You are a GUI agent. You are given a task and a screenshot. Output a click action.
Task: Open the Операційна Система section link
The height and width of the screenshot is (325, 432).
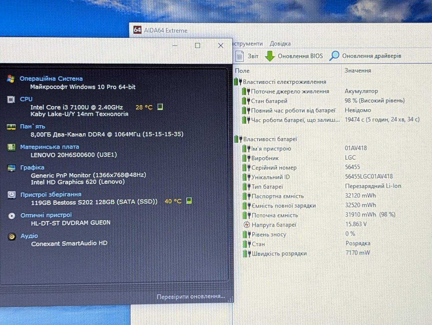pyautogui.click(x=51, y=79)
